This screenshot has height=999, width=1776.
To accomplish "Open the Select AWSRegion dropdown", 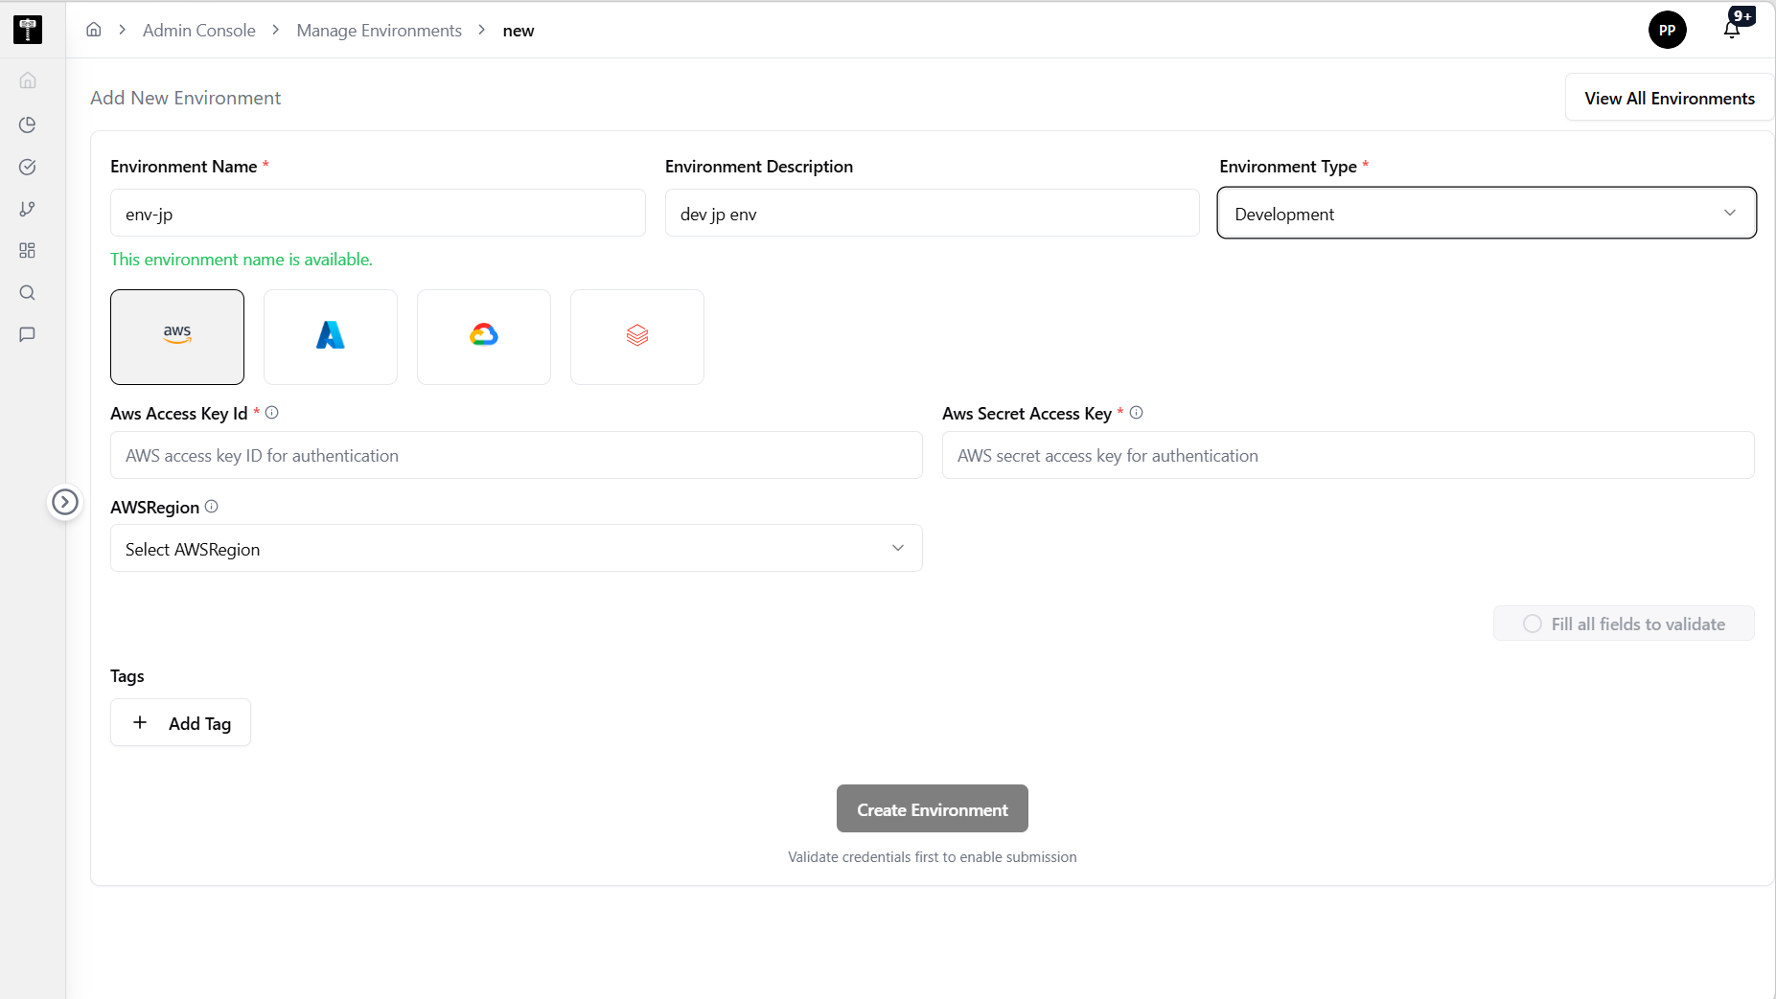I will click(517, 548).
